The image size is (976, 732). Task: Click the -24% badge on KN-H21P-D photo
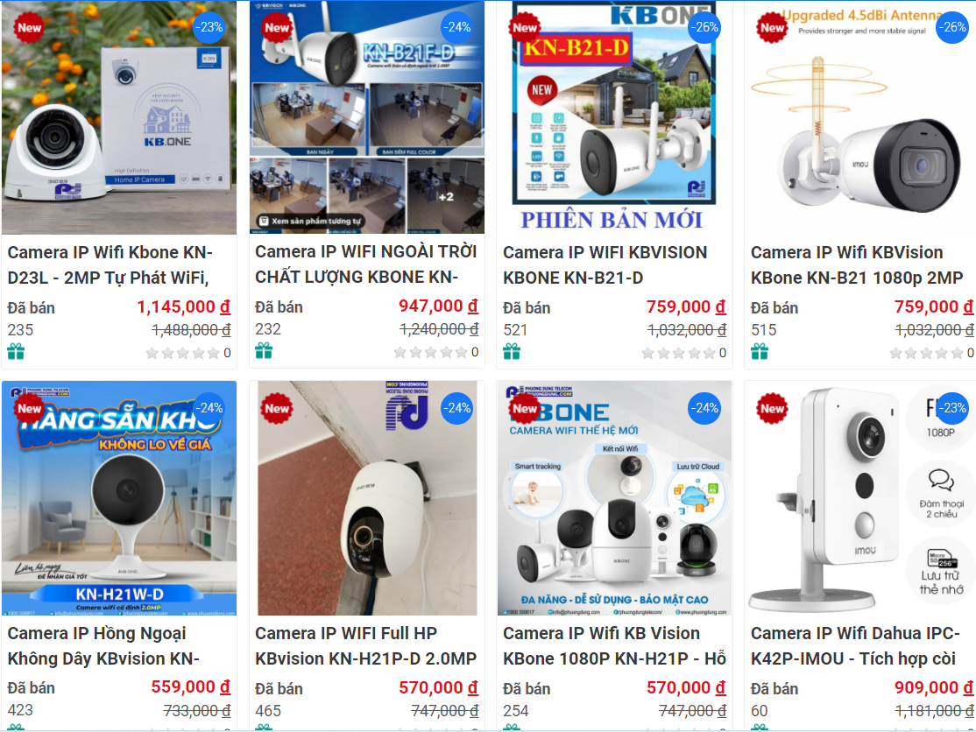pyautogui.click(x=456, y=409)
